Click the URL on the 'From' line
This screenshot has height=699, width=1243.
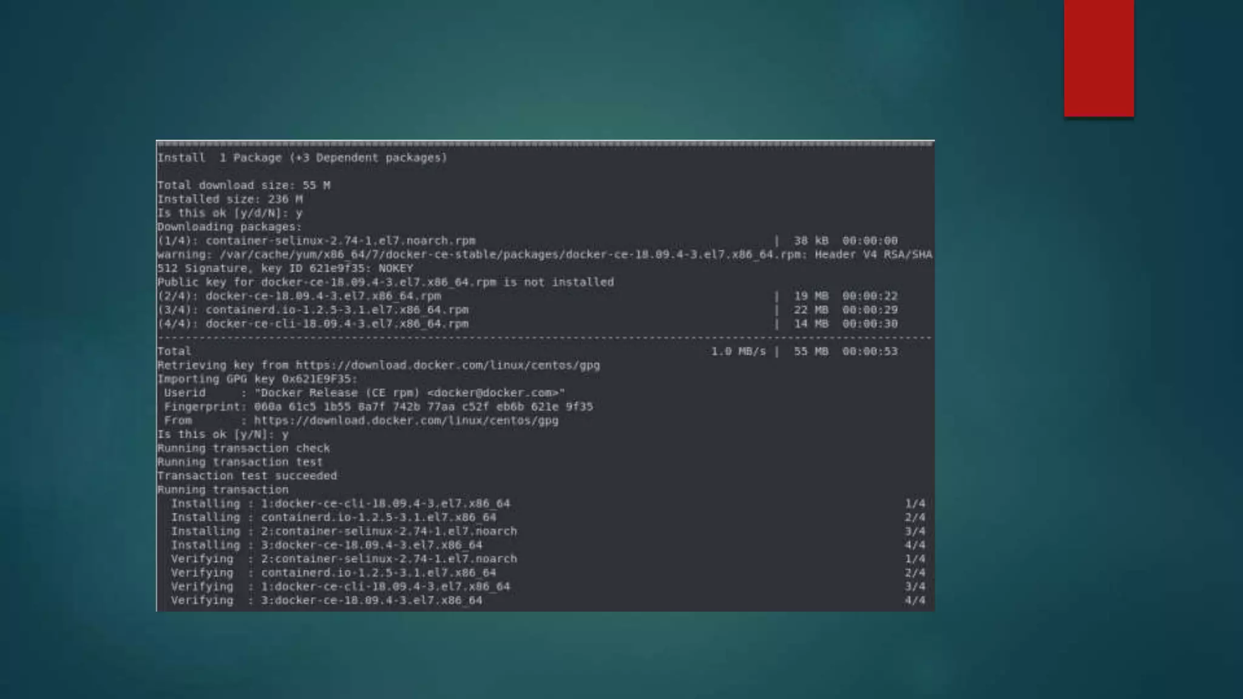[405, 420]
